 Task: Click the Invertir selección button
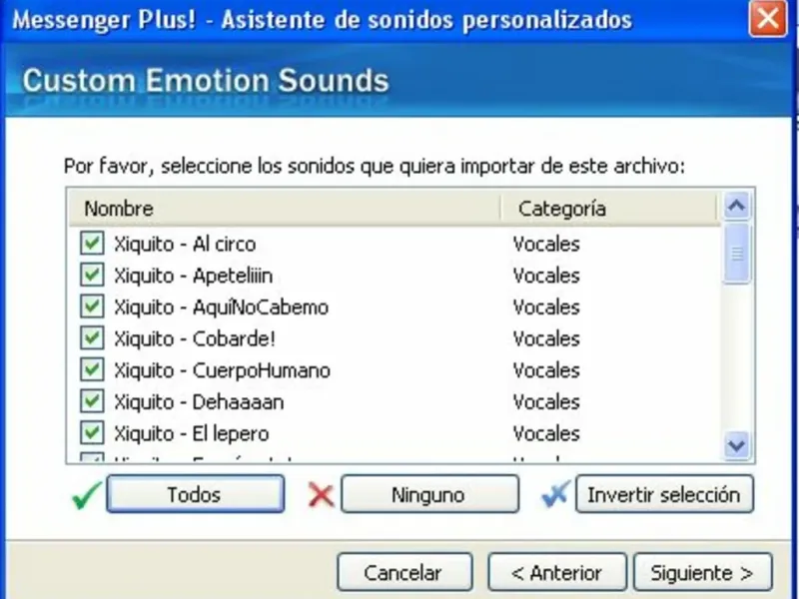pos(664,494)
